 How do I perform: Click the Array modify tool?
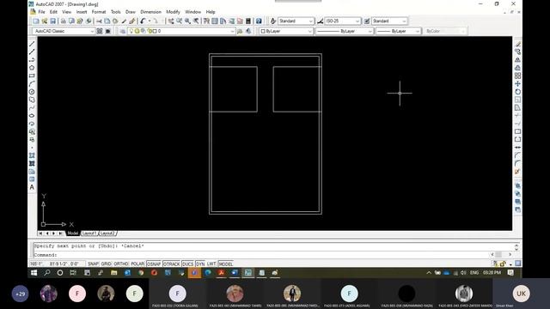coord(517,76)
